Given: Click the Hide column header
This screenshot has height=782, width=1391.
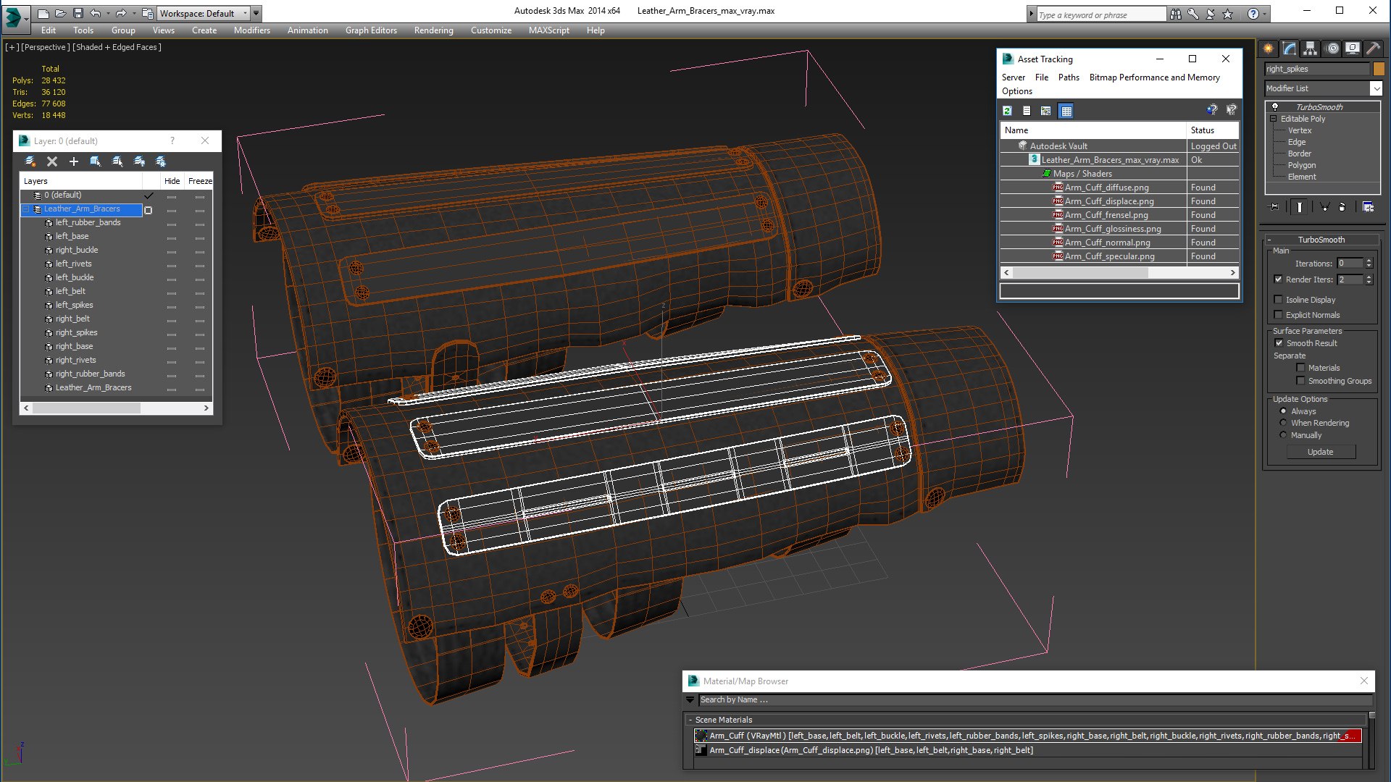Looking at the screenshot, I should (x=172, y=181).
